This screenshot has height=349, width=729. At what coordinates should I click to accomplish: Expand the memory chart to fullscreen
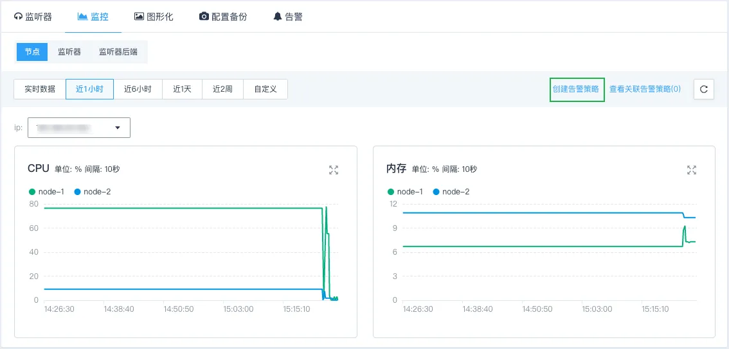click(692, 170)
